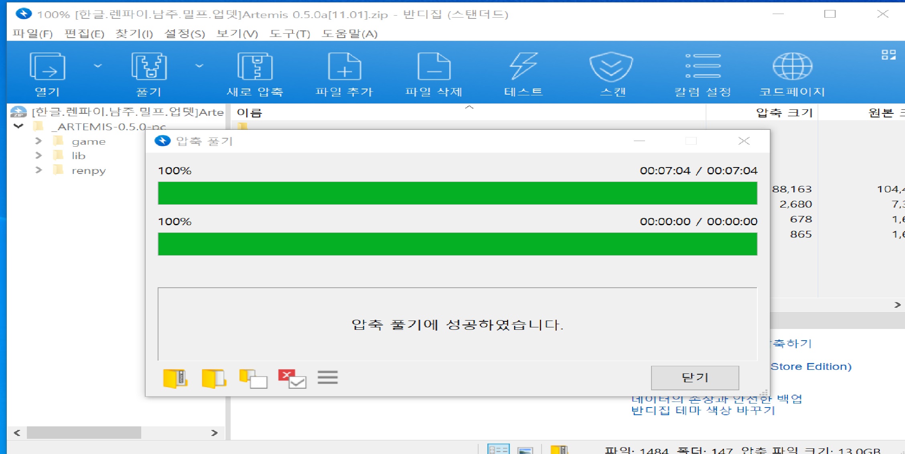Image resolution: width=905 pixels, height=454 pixels.
Task: Click the lower green progress bar
Action: (x=457, y=244)
